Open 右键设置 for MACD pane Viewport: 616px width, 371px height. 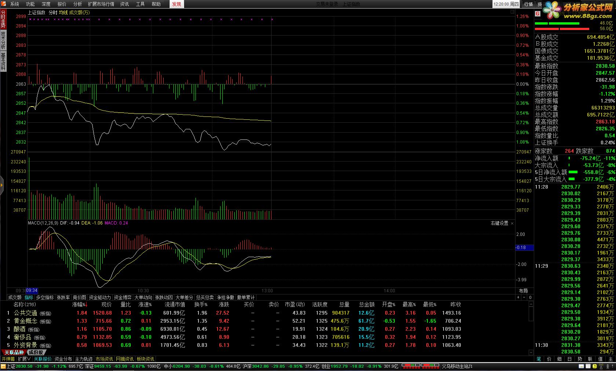click(499, 223)
